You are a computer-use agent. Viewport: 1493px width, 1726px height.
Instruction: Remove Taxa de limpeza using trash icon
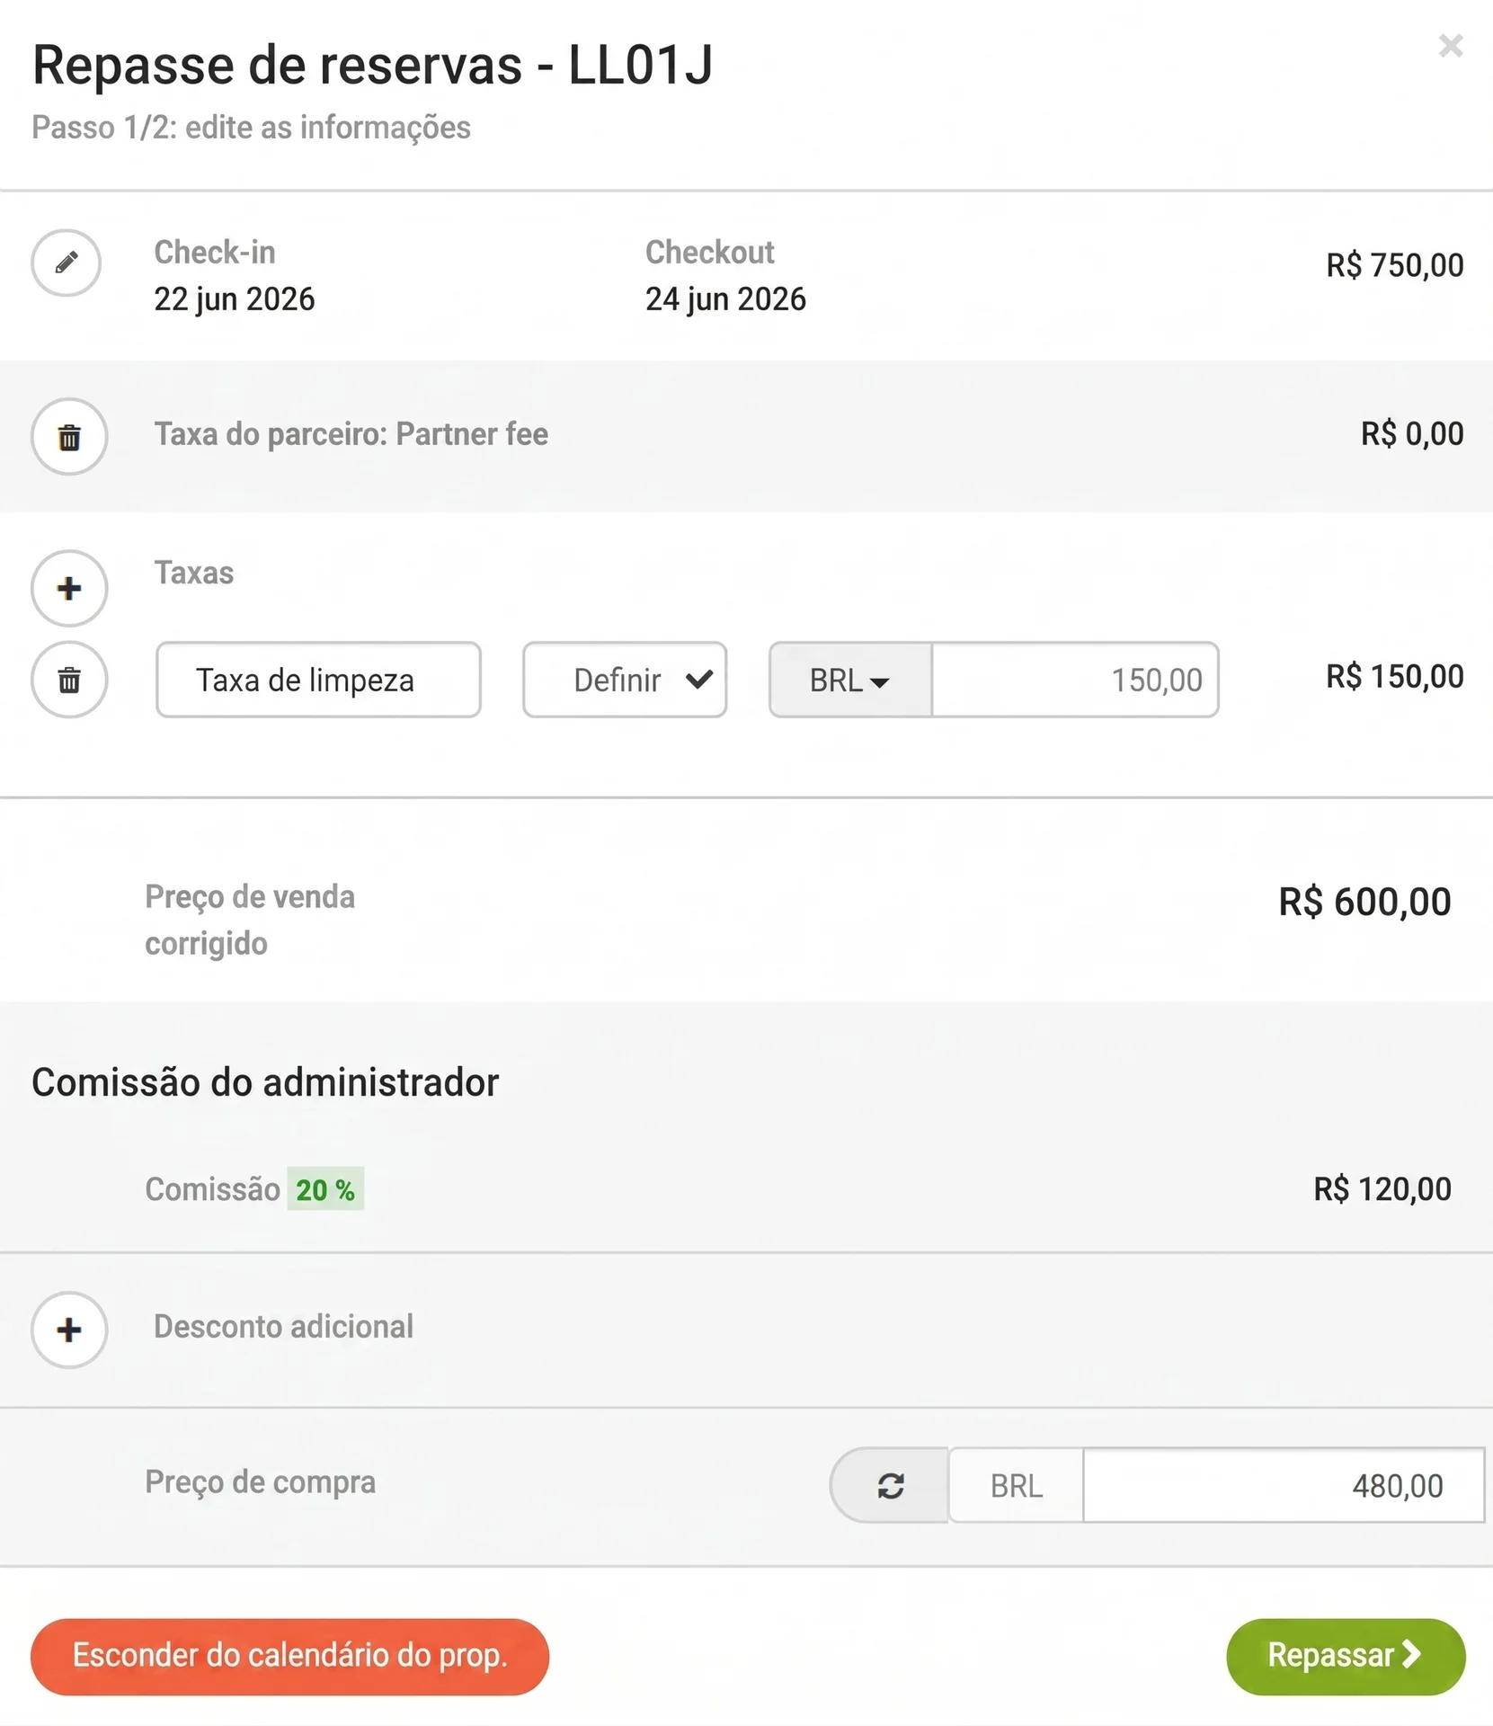pyautogui.click(x=69, y=680)
